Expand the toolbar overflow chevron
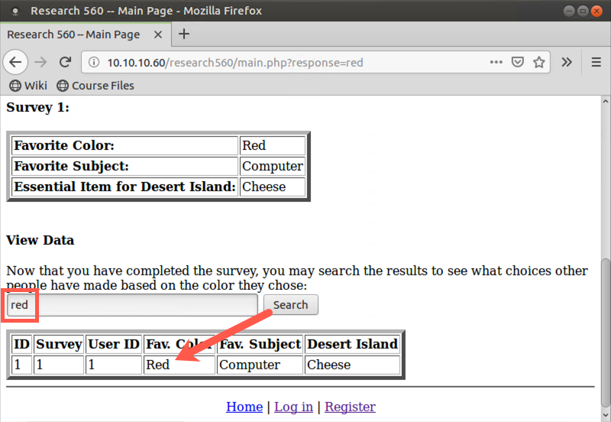This screenshot has height=422, width=611. 567,62
